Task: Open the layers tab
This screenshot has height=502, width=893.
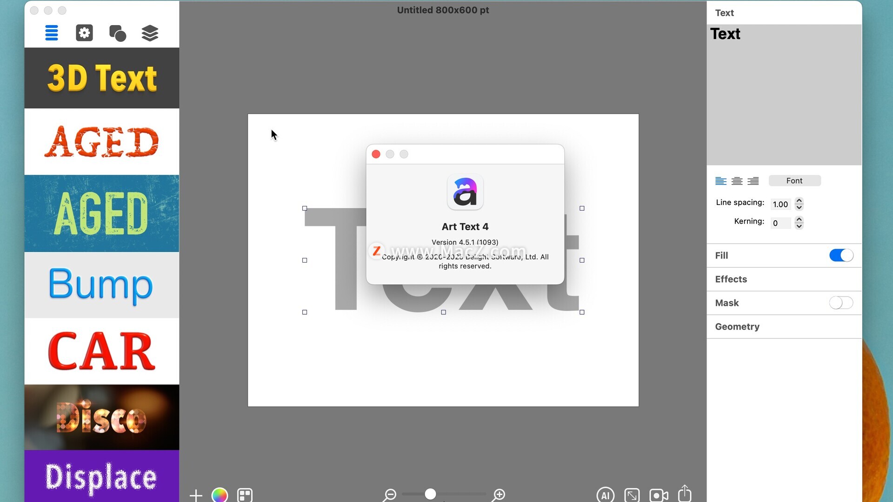Action: click(x=150, y=33)
